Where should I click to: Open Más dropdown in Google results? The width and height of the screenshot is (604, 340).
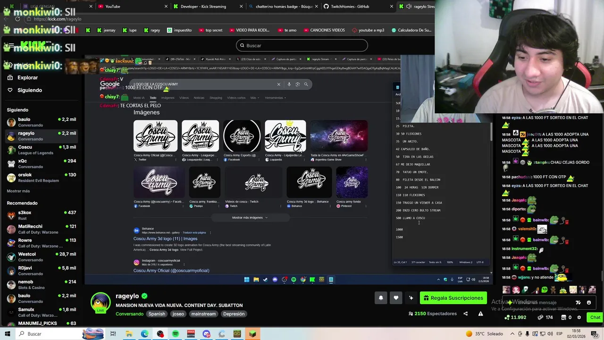point(254,98)
